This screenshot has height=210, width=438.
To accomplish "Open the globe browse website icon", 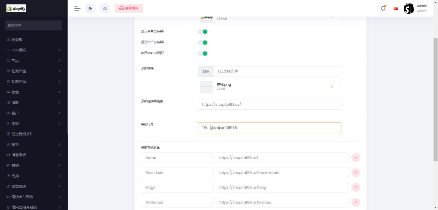I will pyautogui.click(x=90, y=9).
